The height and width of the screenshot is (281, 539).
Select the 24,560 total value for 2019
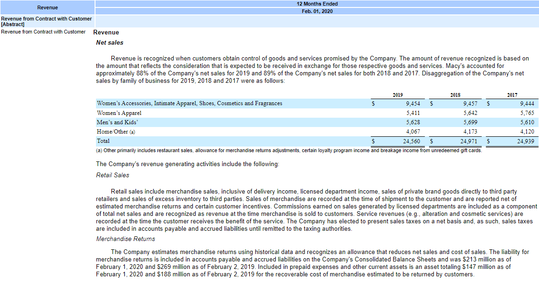(x=413, y=141)
